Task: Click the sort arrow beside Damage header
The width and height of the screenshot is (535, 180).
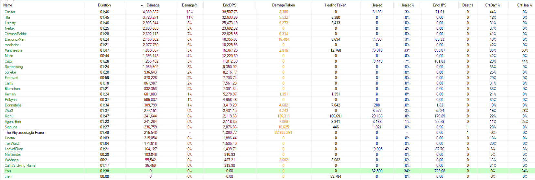Action: [142, 5]
